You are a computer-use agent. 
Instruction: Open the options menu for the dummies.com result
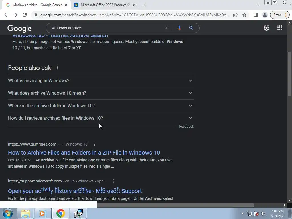point(95,144)
